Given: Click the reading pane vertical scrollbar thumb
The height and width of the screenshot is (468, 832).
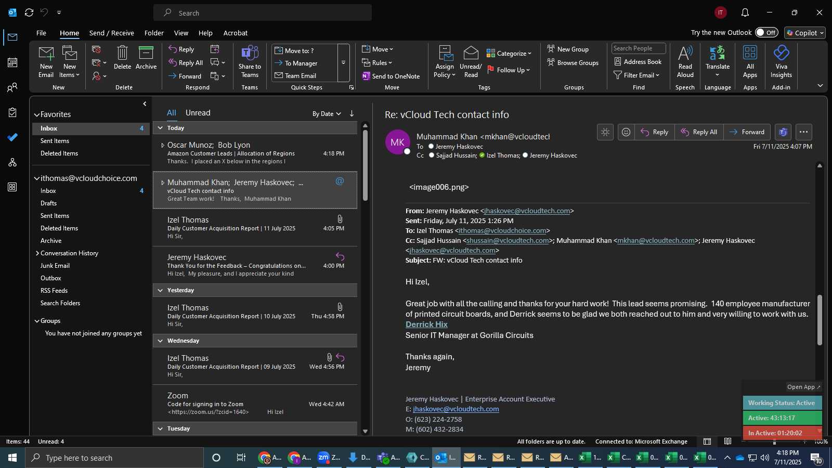Looking at the screenshot, I should (820, 320).
